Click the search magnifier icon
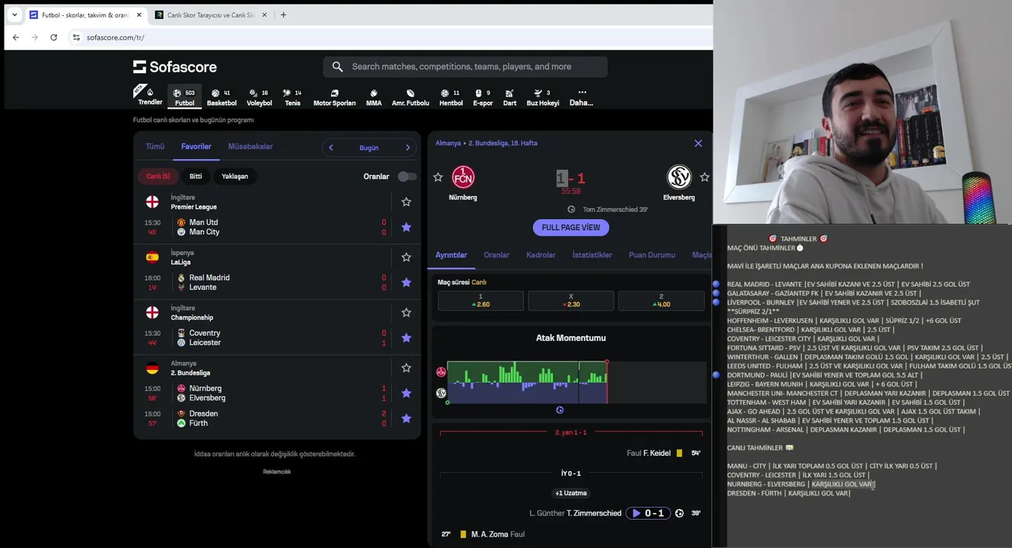 [x=337, y=67]
